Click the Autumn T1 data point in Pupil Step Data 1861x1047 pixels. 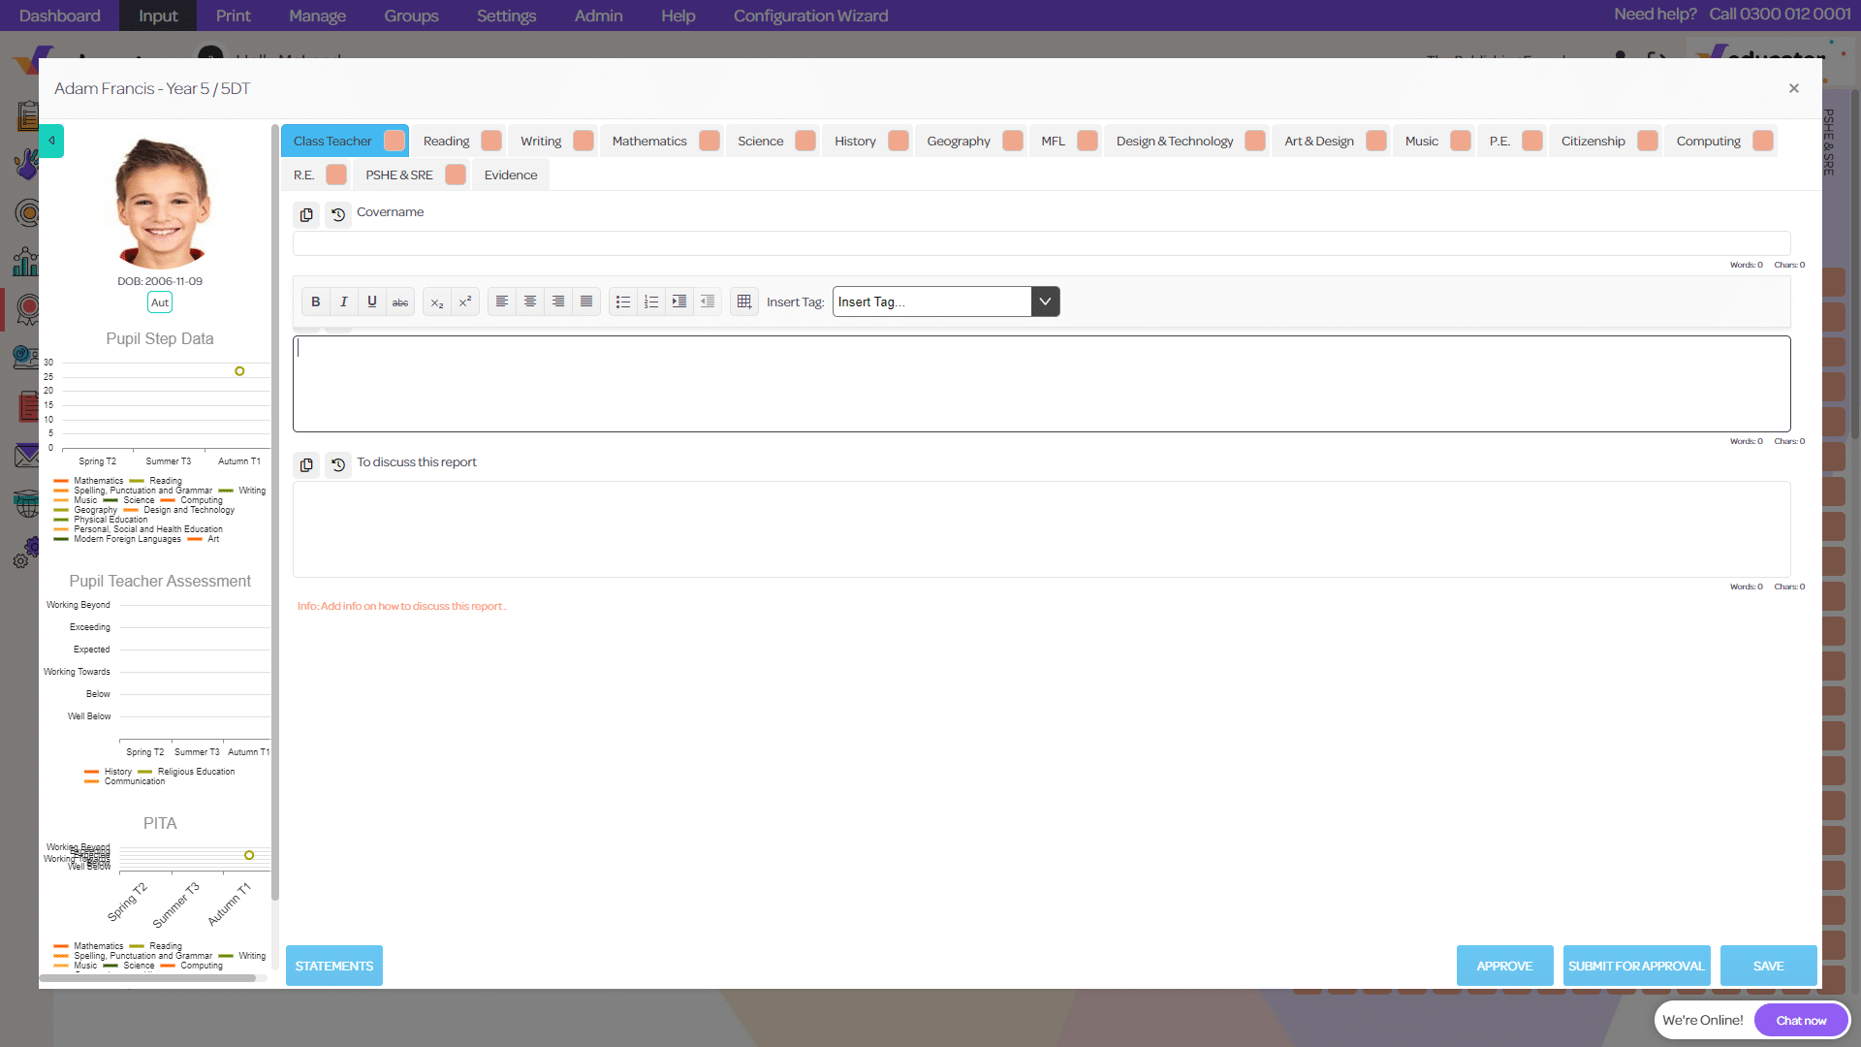[239, 371]
